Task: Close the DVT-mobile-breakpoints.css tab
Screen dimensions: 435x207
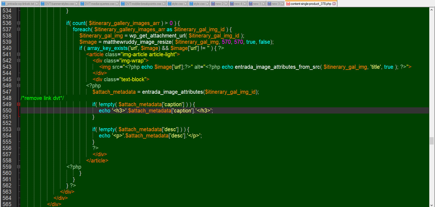Action: coord(164,4)
